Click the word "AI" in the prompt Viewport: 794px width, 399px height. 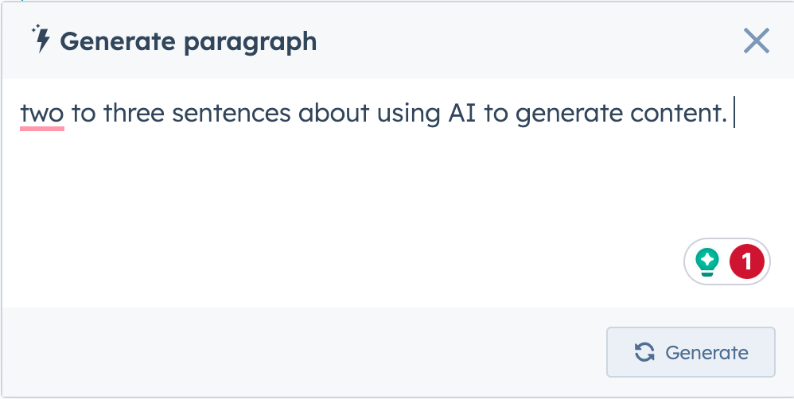pyautogui.click(x=461, y=114)
